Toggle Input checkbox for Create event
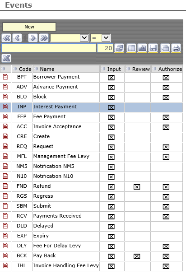 point(111,137)
